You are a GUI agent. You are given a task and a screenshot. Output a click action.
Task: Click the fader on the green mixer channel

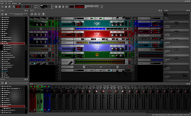click(41, 101)
